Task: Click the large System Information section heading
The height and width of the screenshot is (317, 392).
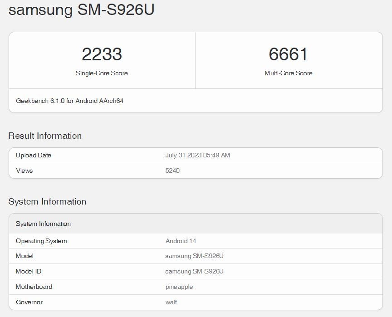Action: 47,201
